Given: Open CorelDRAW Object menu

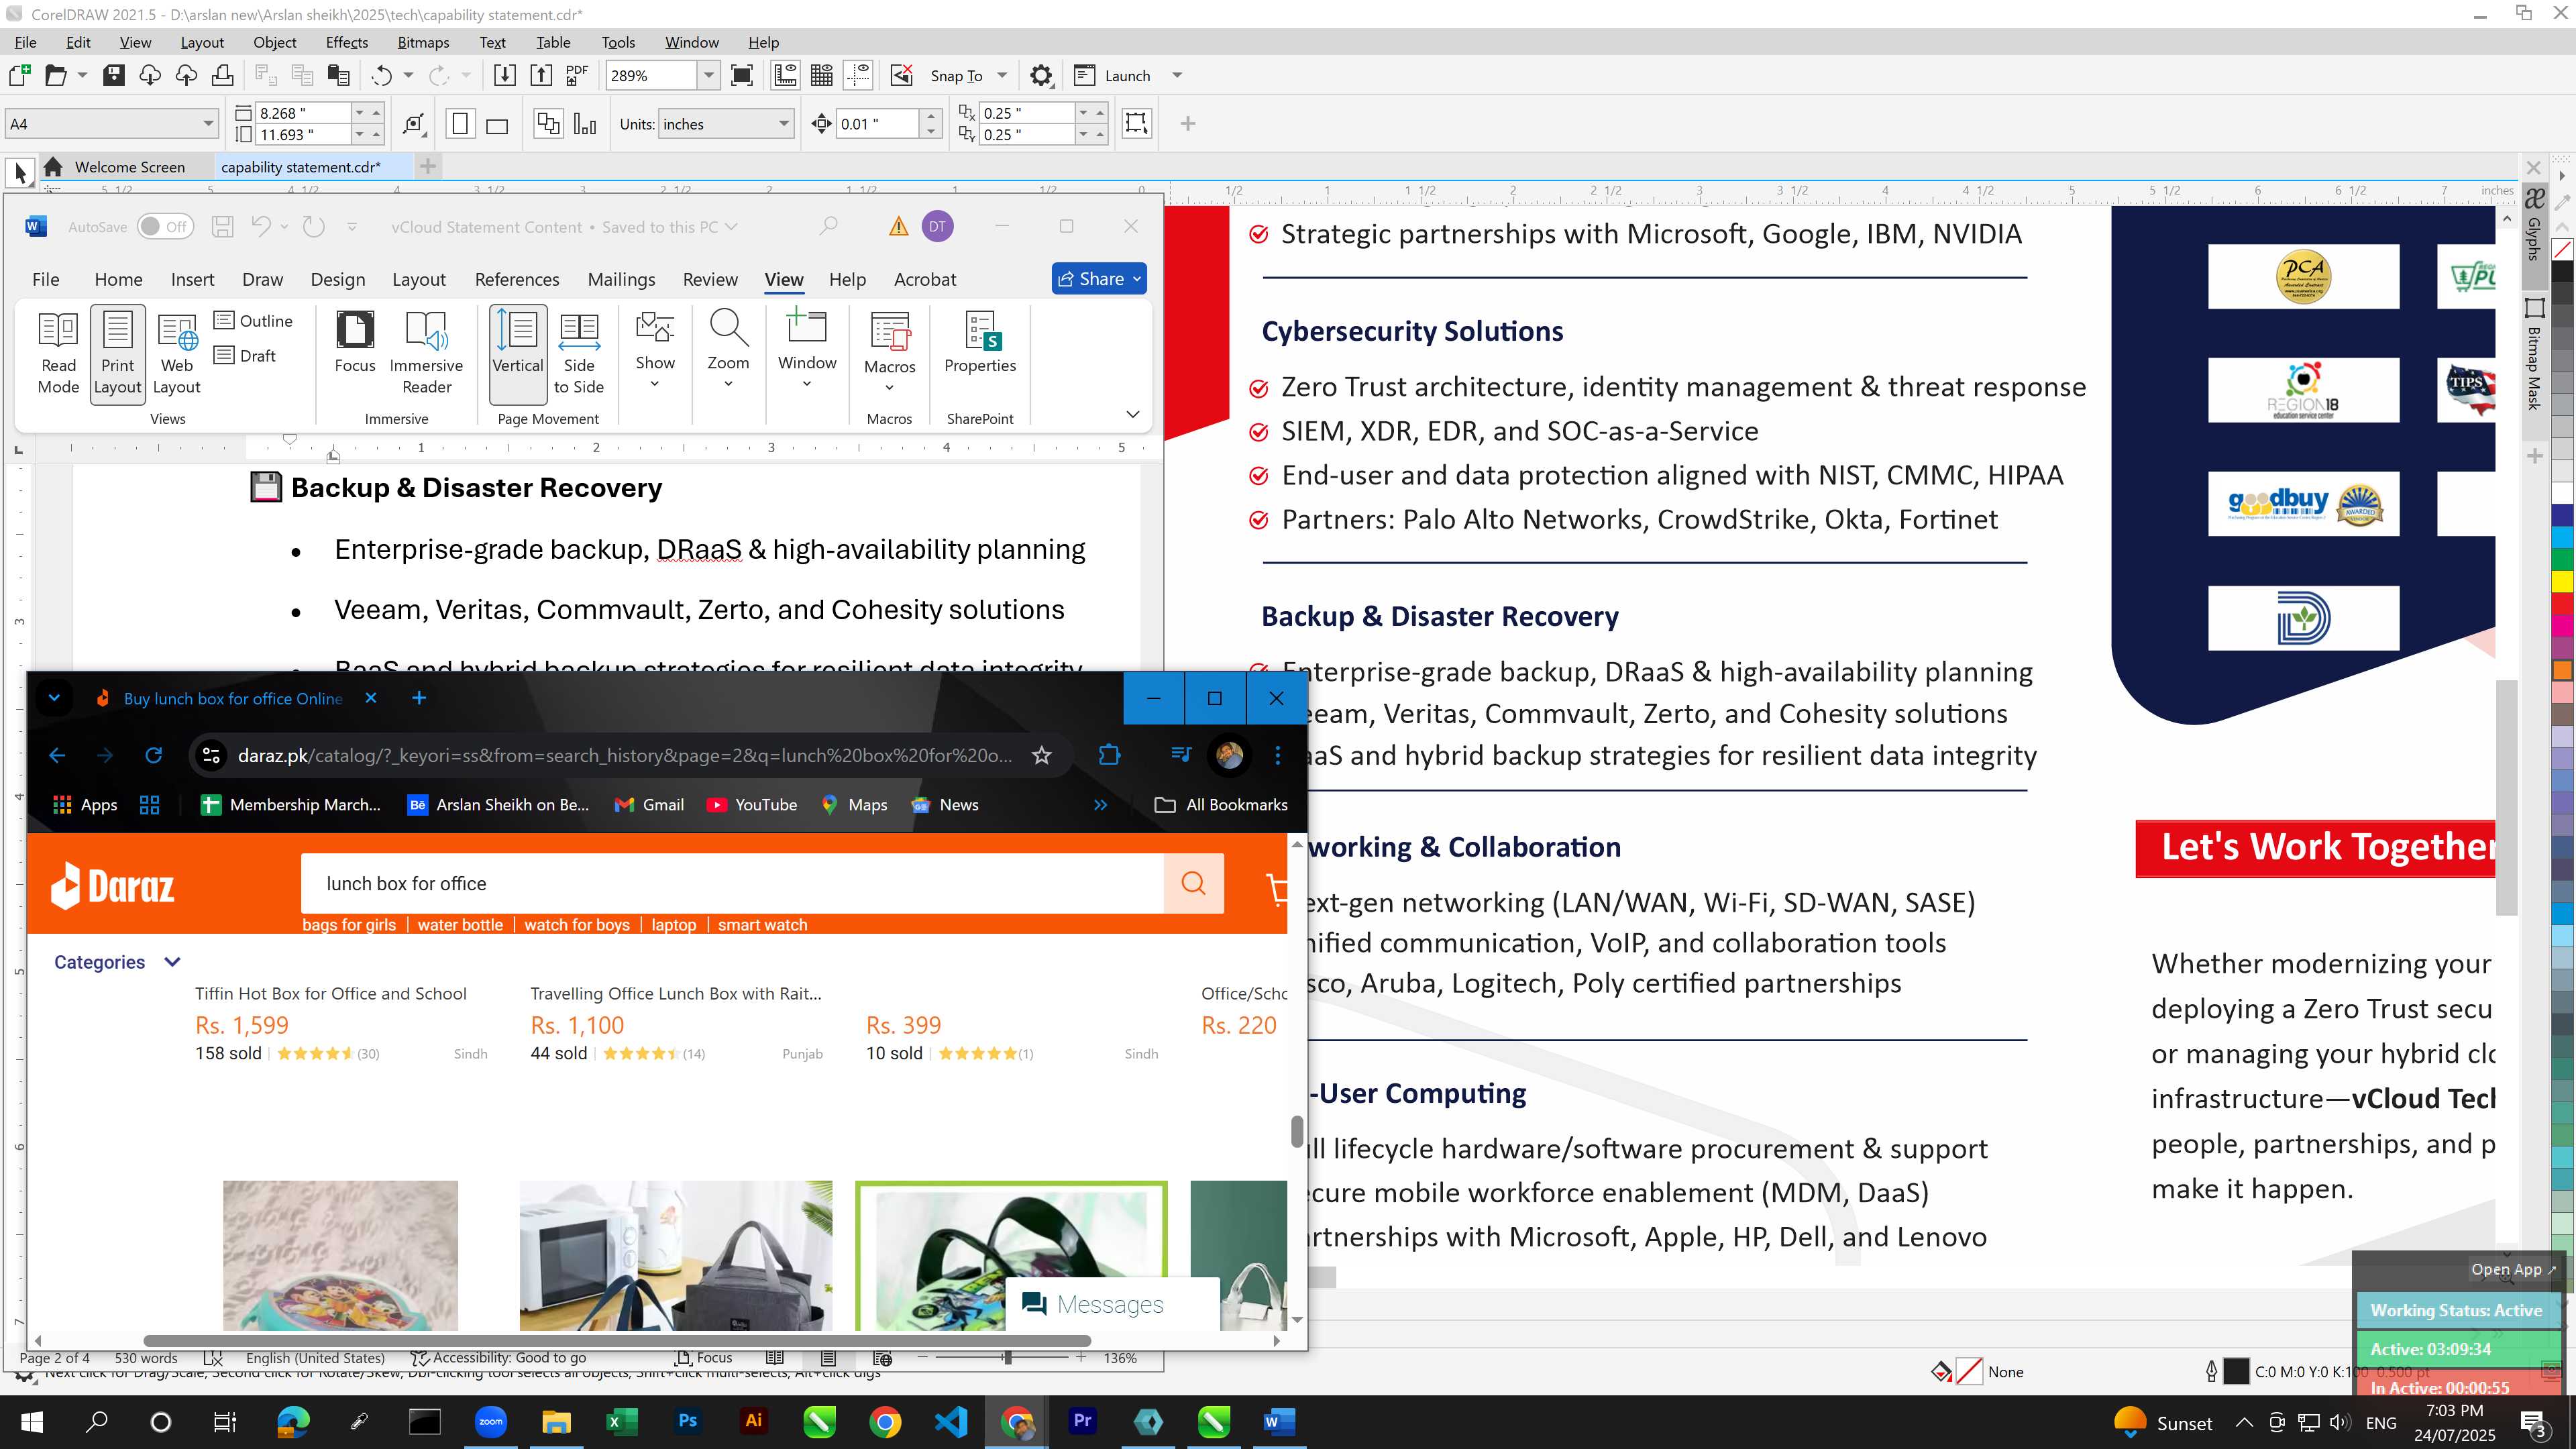Looking at the screenshot, I should coord(274,42).
